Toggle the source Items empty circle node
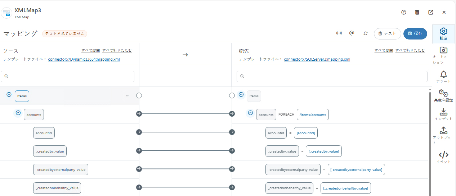The image size is (456, 196). [139, 95]
